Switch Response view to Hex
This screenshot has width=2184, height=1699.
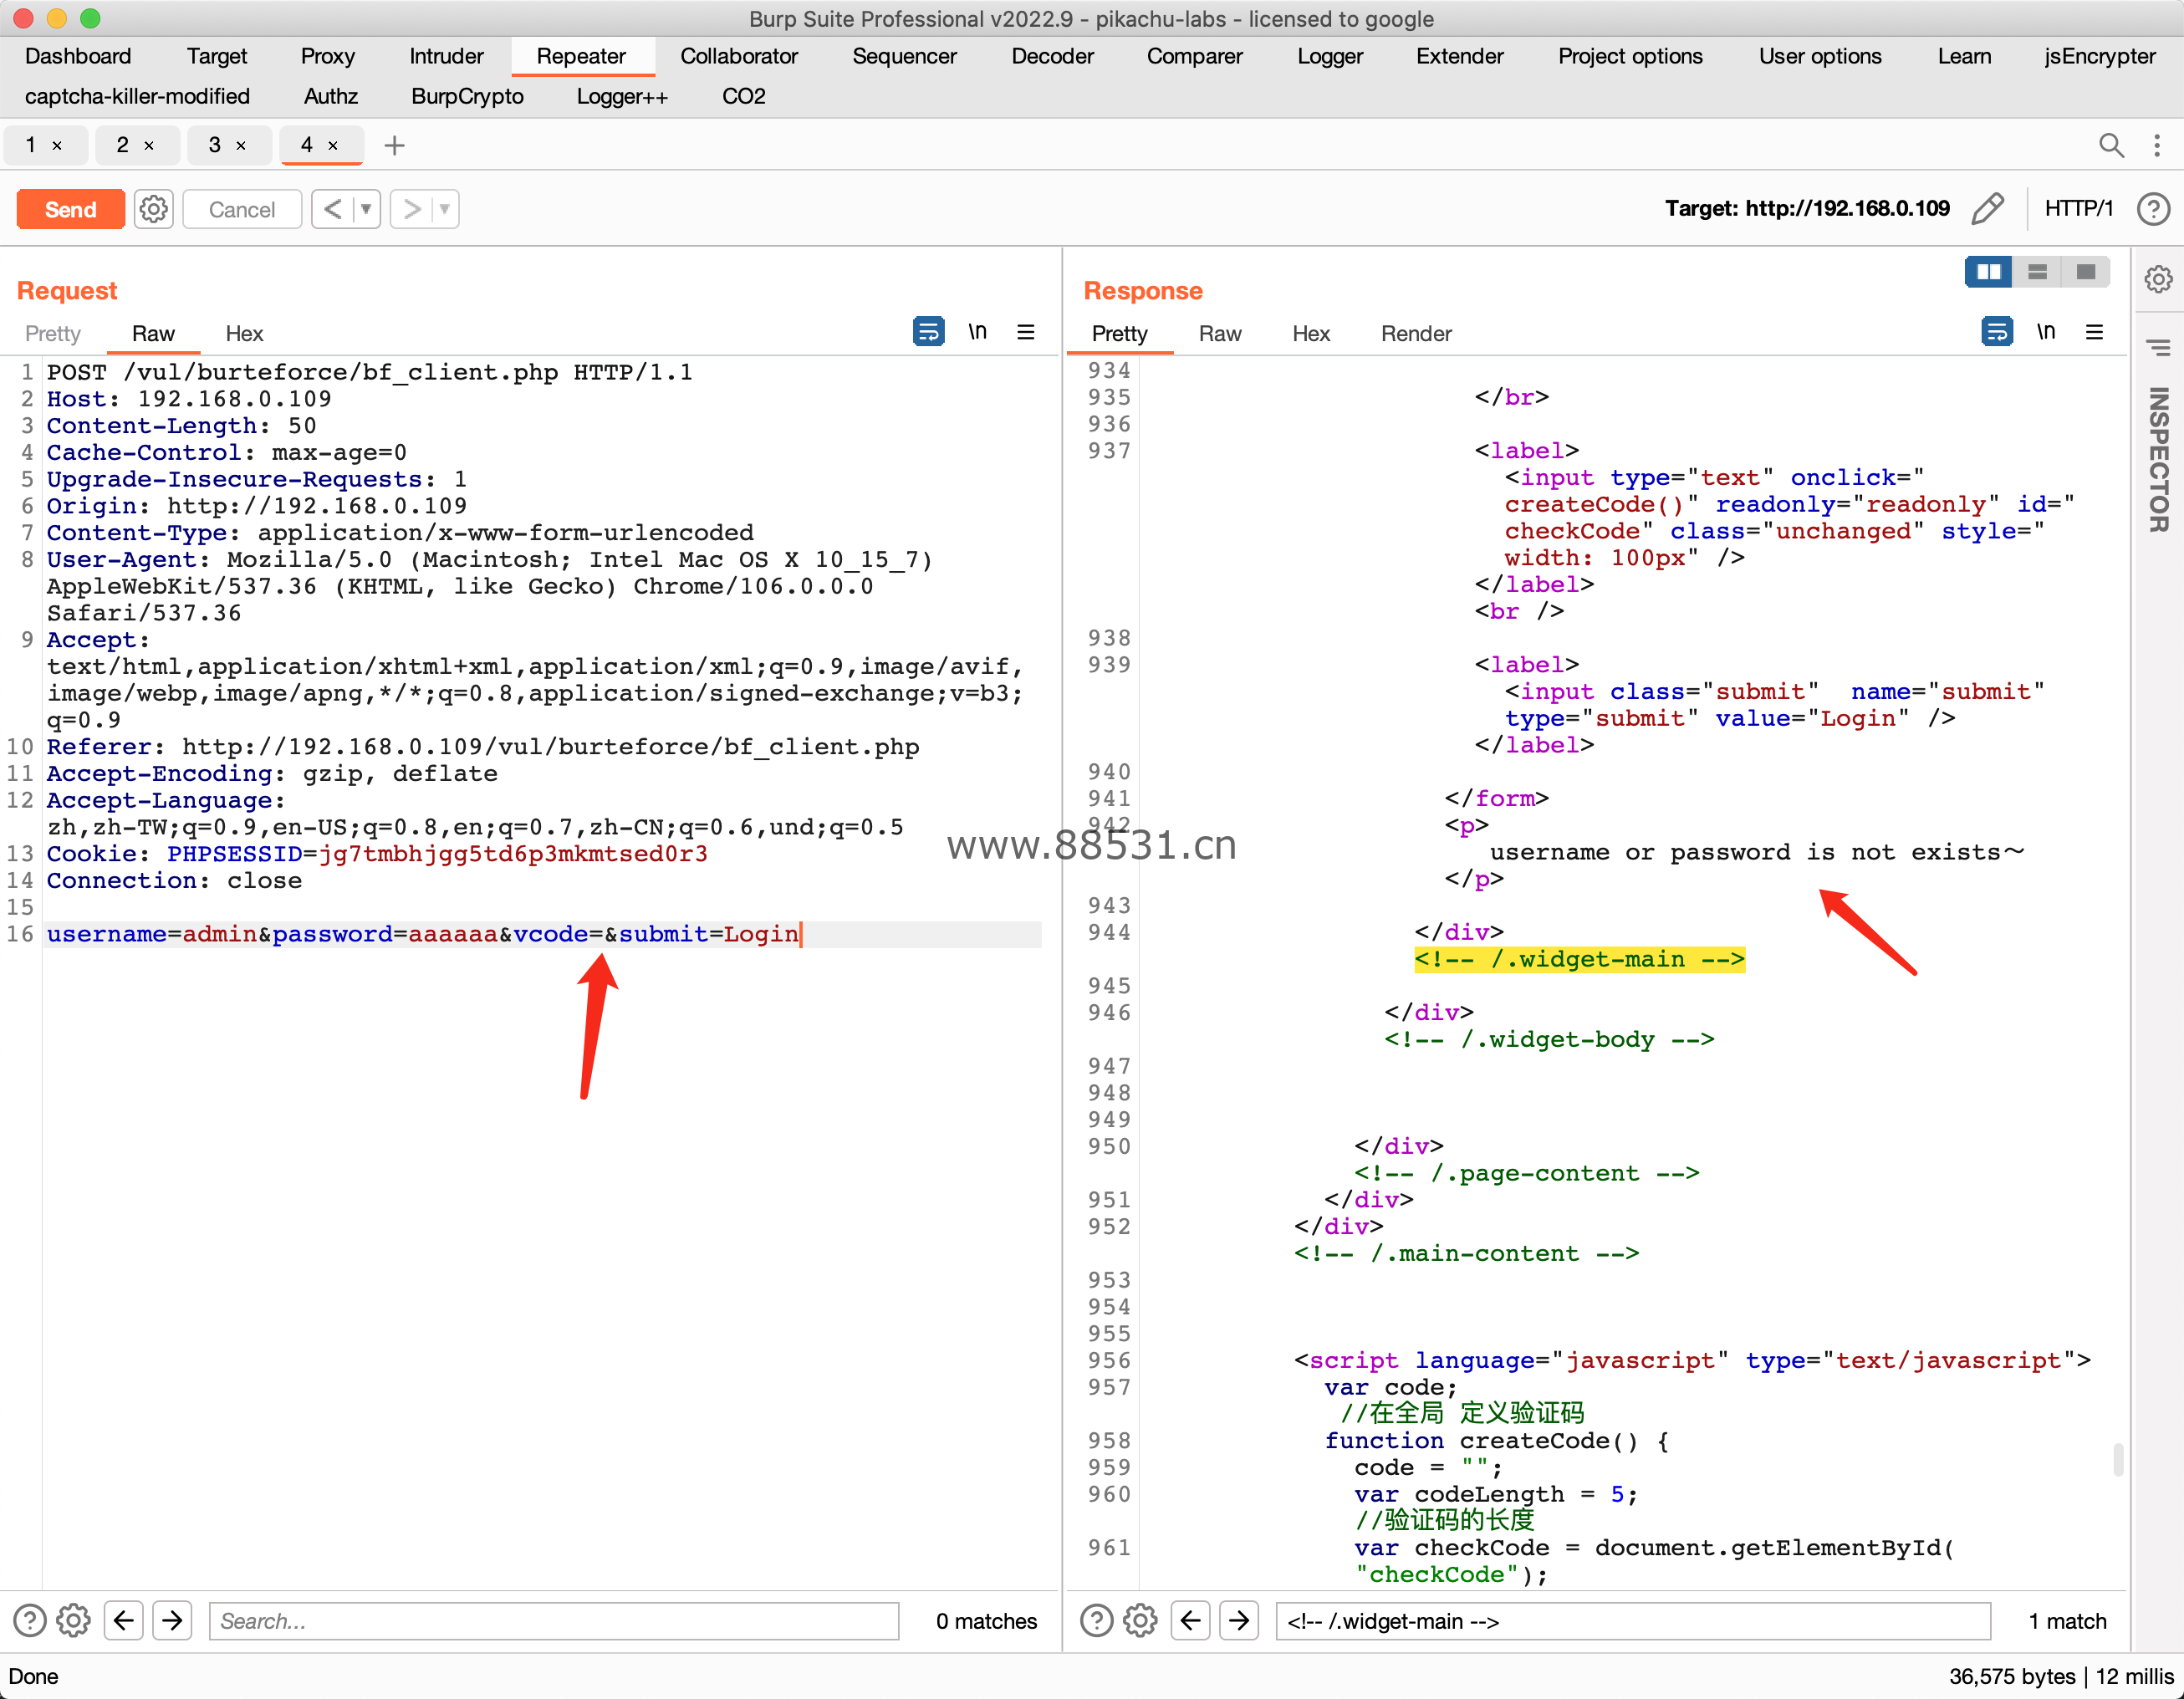point(1311,333)
